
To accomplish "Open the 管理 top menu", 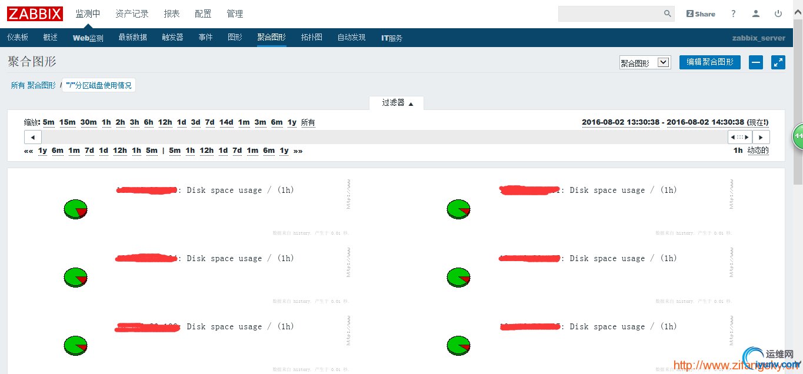I will click(x=235, y=14).
